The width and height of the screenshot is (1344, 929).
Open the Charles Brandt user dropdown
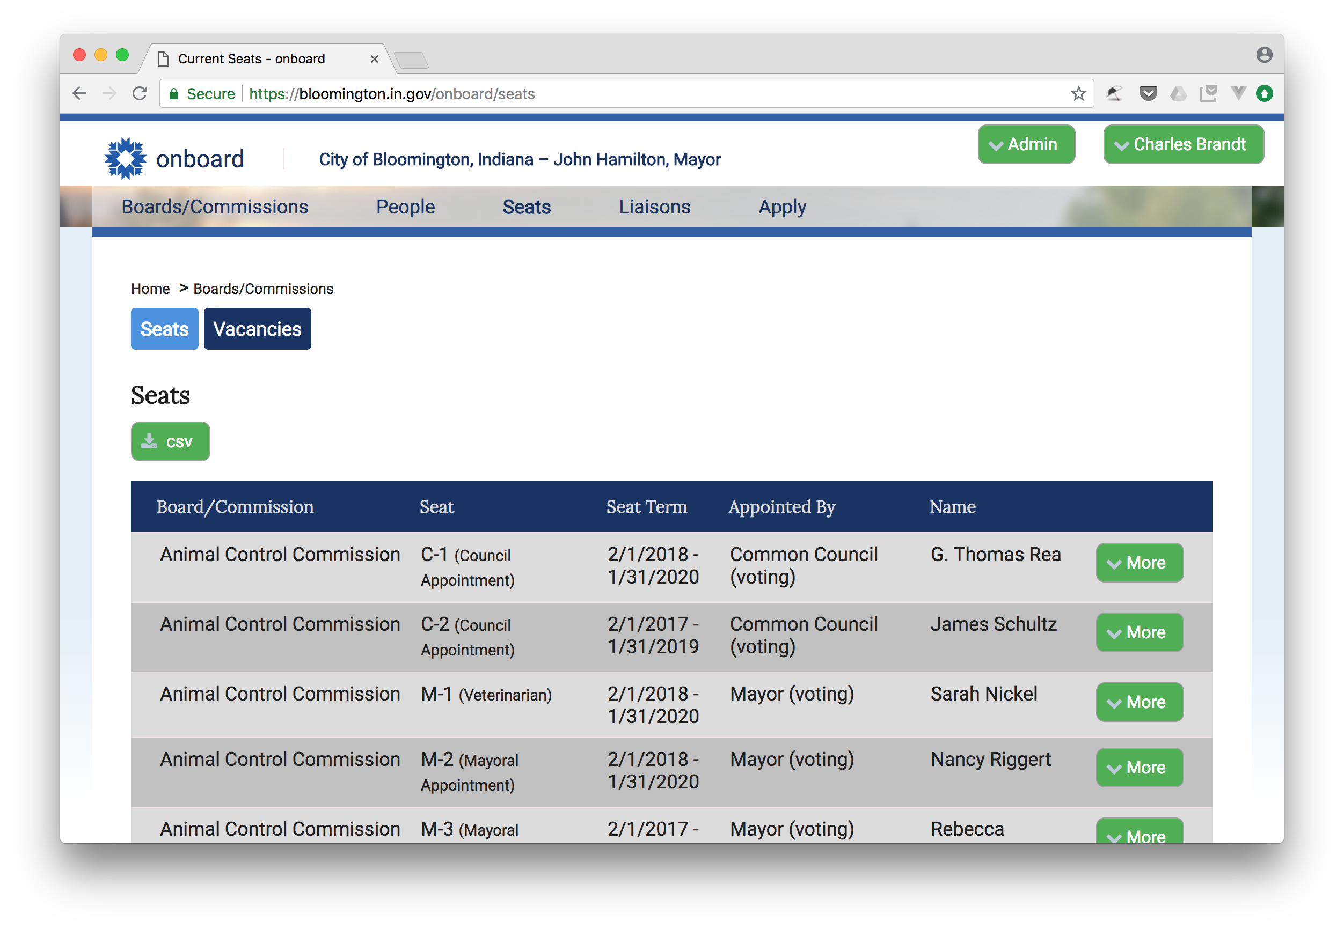[x=1182, y=144]
